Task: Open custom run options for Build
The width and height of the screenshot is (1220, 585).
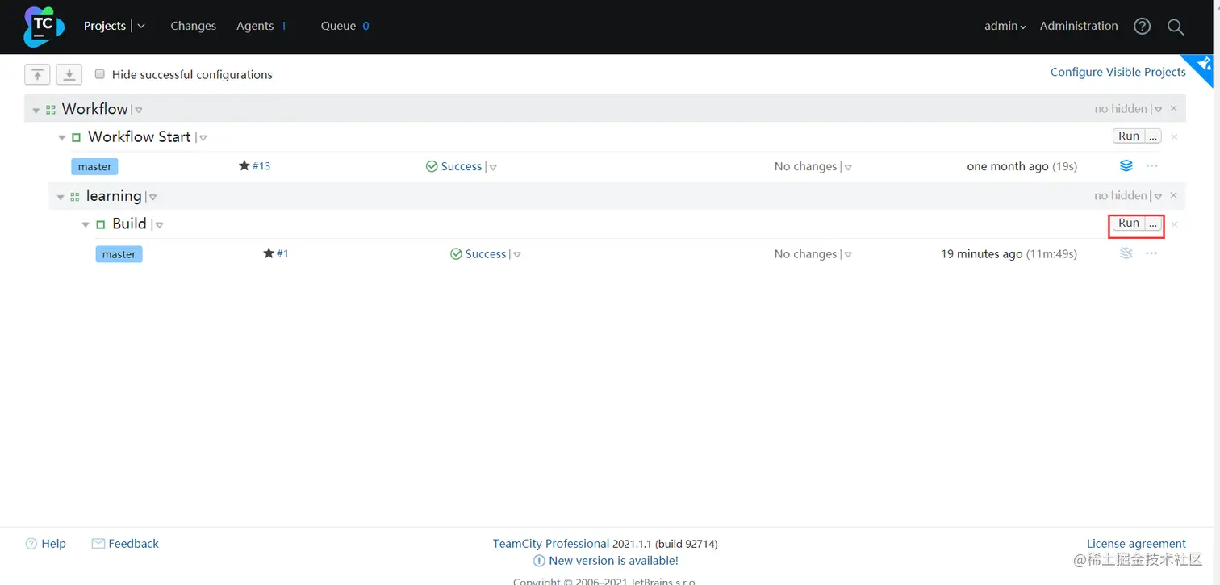Action: (1153, 224)
